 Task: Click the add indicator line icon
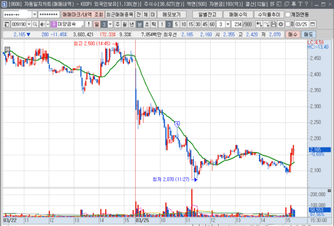[x=267, y=24]
